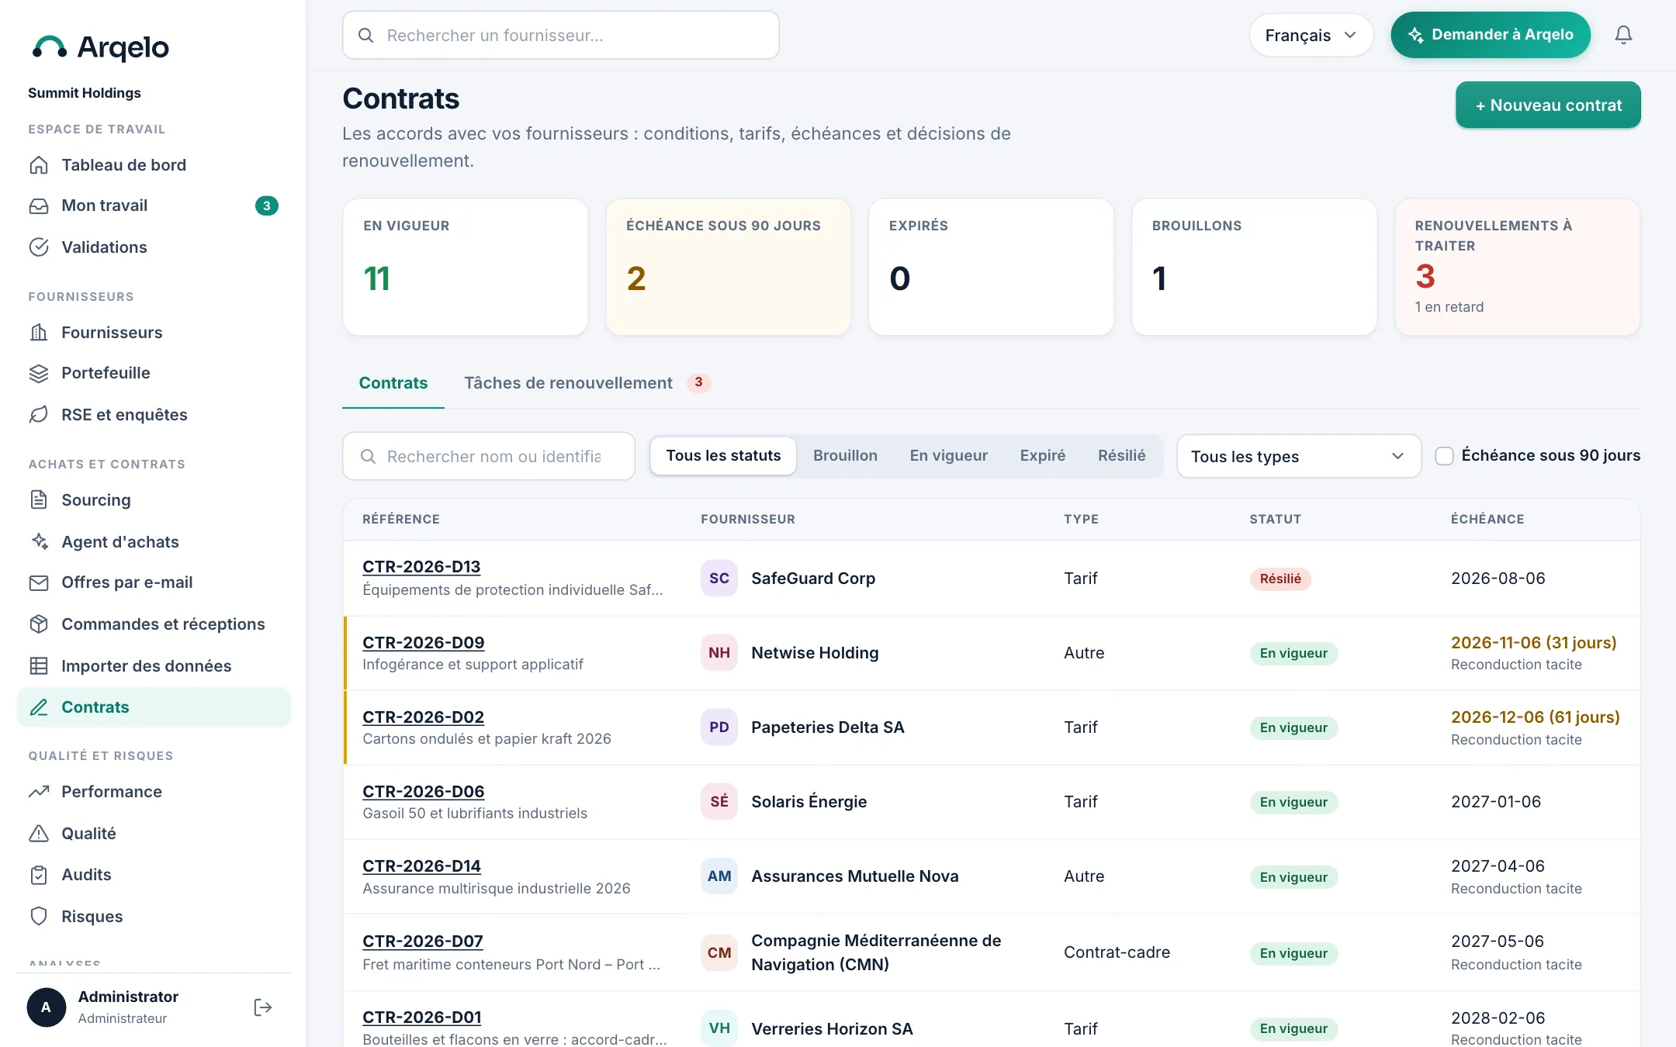This screenshot has height=1047, width=1676.
Task: Click the Nouveau contrat button
Action: point(1548,105)
